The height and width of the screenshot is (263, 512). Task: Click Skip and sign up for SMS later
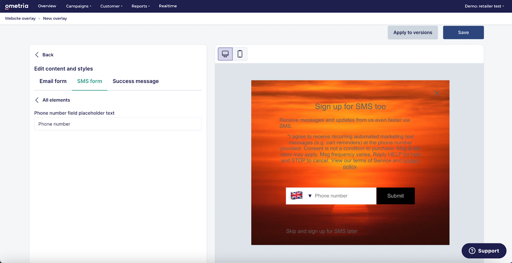pos(322,231)
